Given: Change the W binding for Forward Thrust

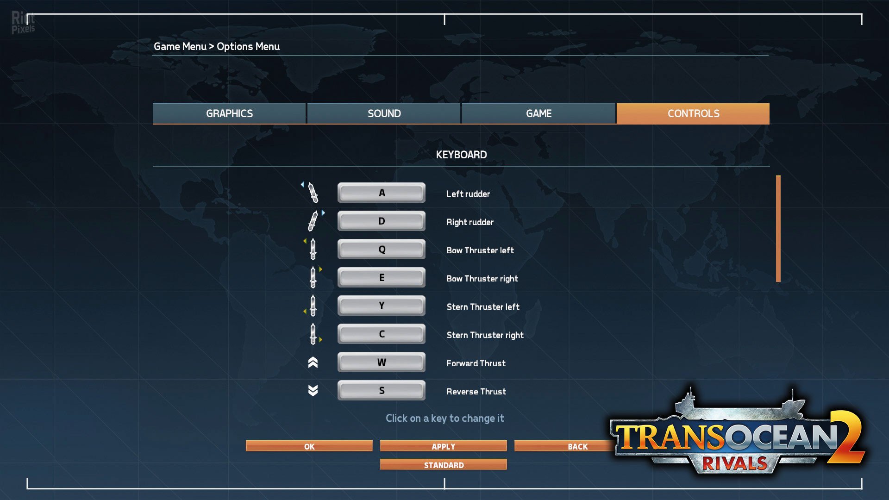Looking at the screenshot, I should [381, 362].
